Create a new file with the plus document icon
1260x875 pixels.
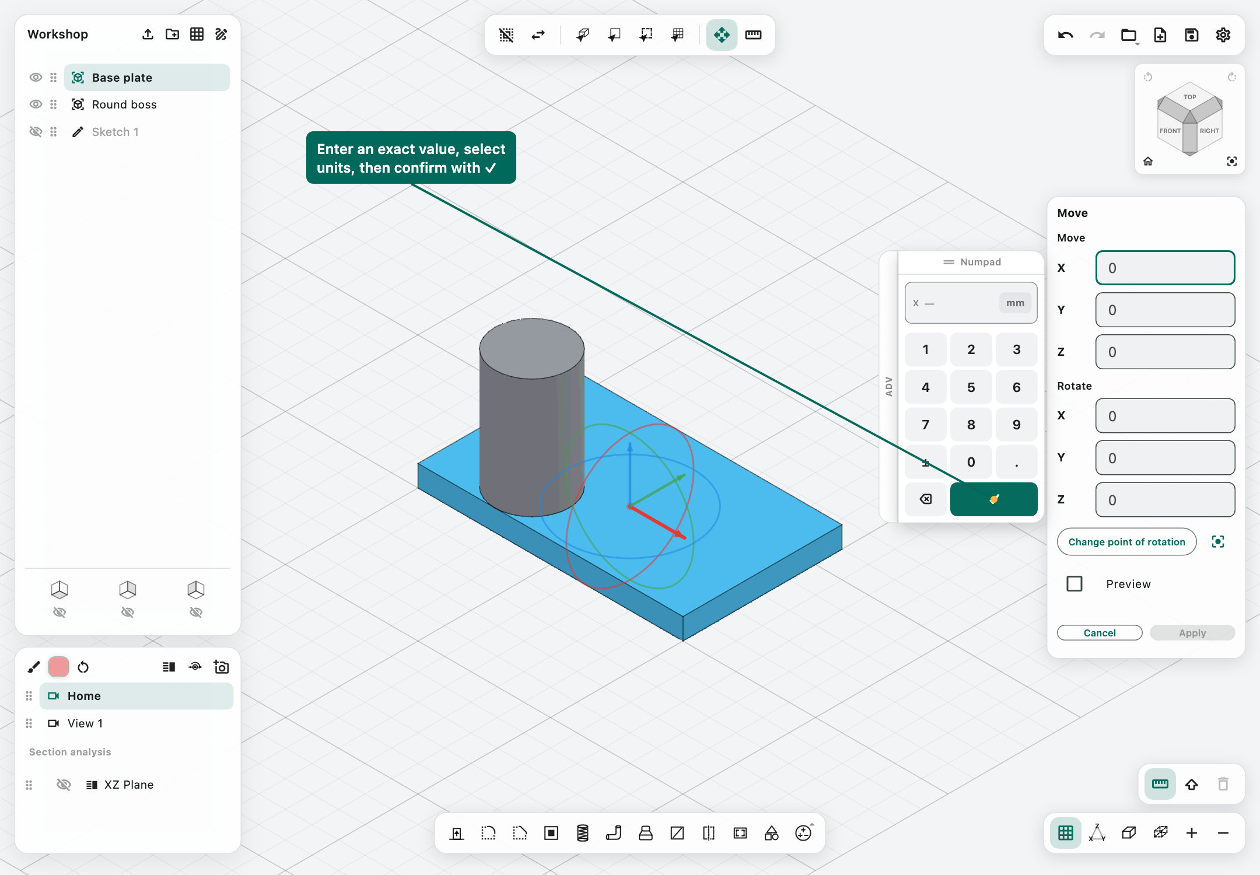pyautogui.click(x=1160, y=36)
